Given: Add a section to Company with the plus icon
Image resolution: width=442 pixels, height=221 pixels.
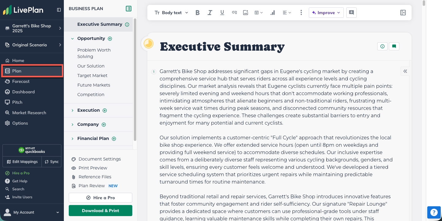Looking at the screenshot, I should 104,125.
